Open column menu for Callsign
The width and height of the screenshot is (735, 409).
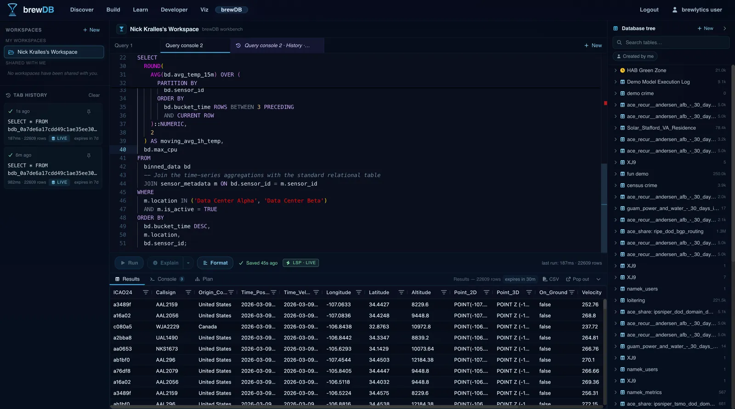[188, 292]
